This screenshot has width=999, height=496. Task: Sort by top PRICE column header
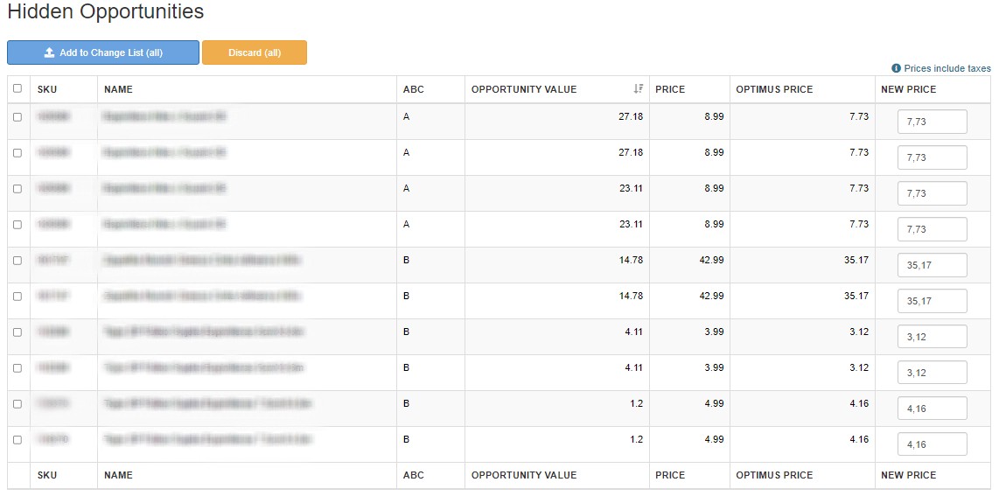[x=670, y=89]
